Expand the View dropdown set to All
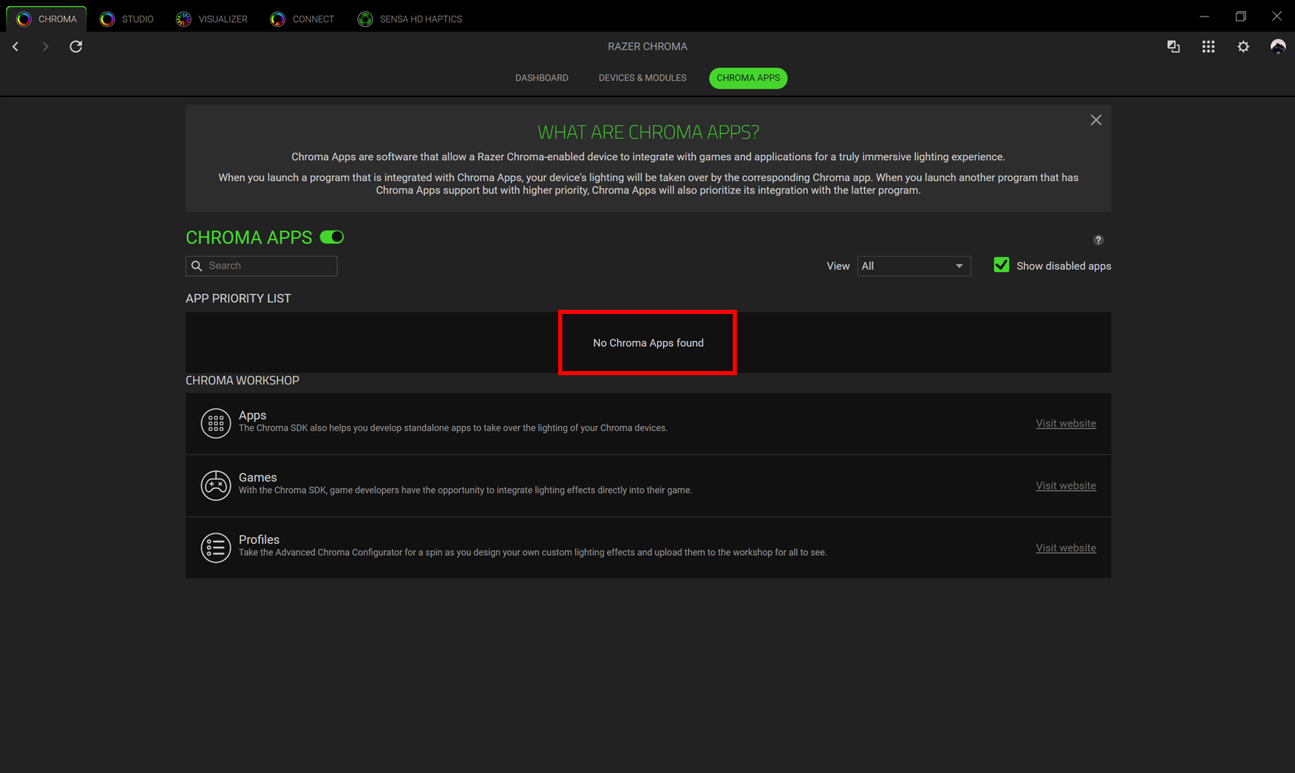 click(x=913, y=266)
